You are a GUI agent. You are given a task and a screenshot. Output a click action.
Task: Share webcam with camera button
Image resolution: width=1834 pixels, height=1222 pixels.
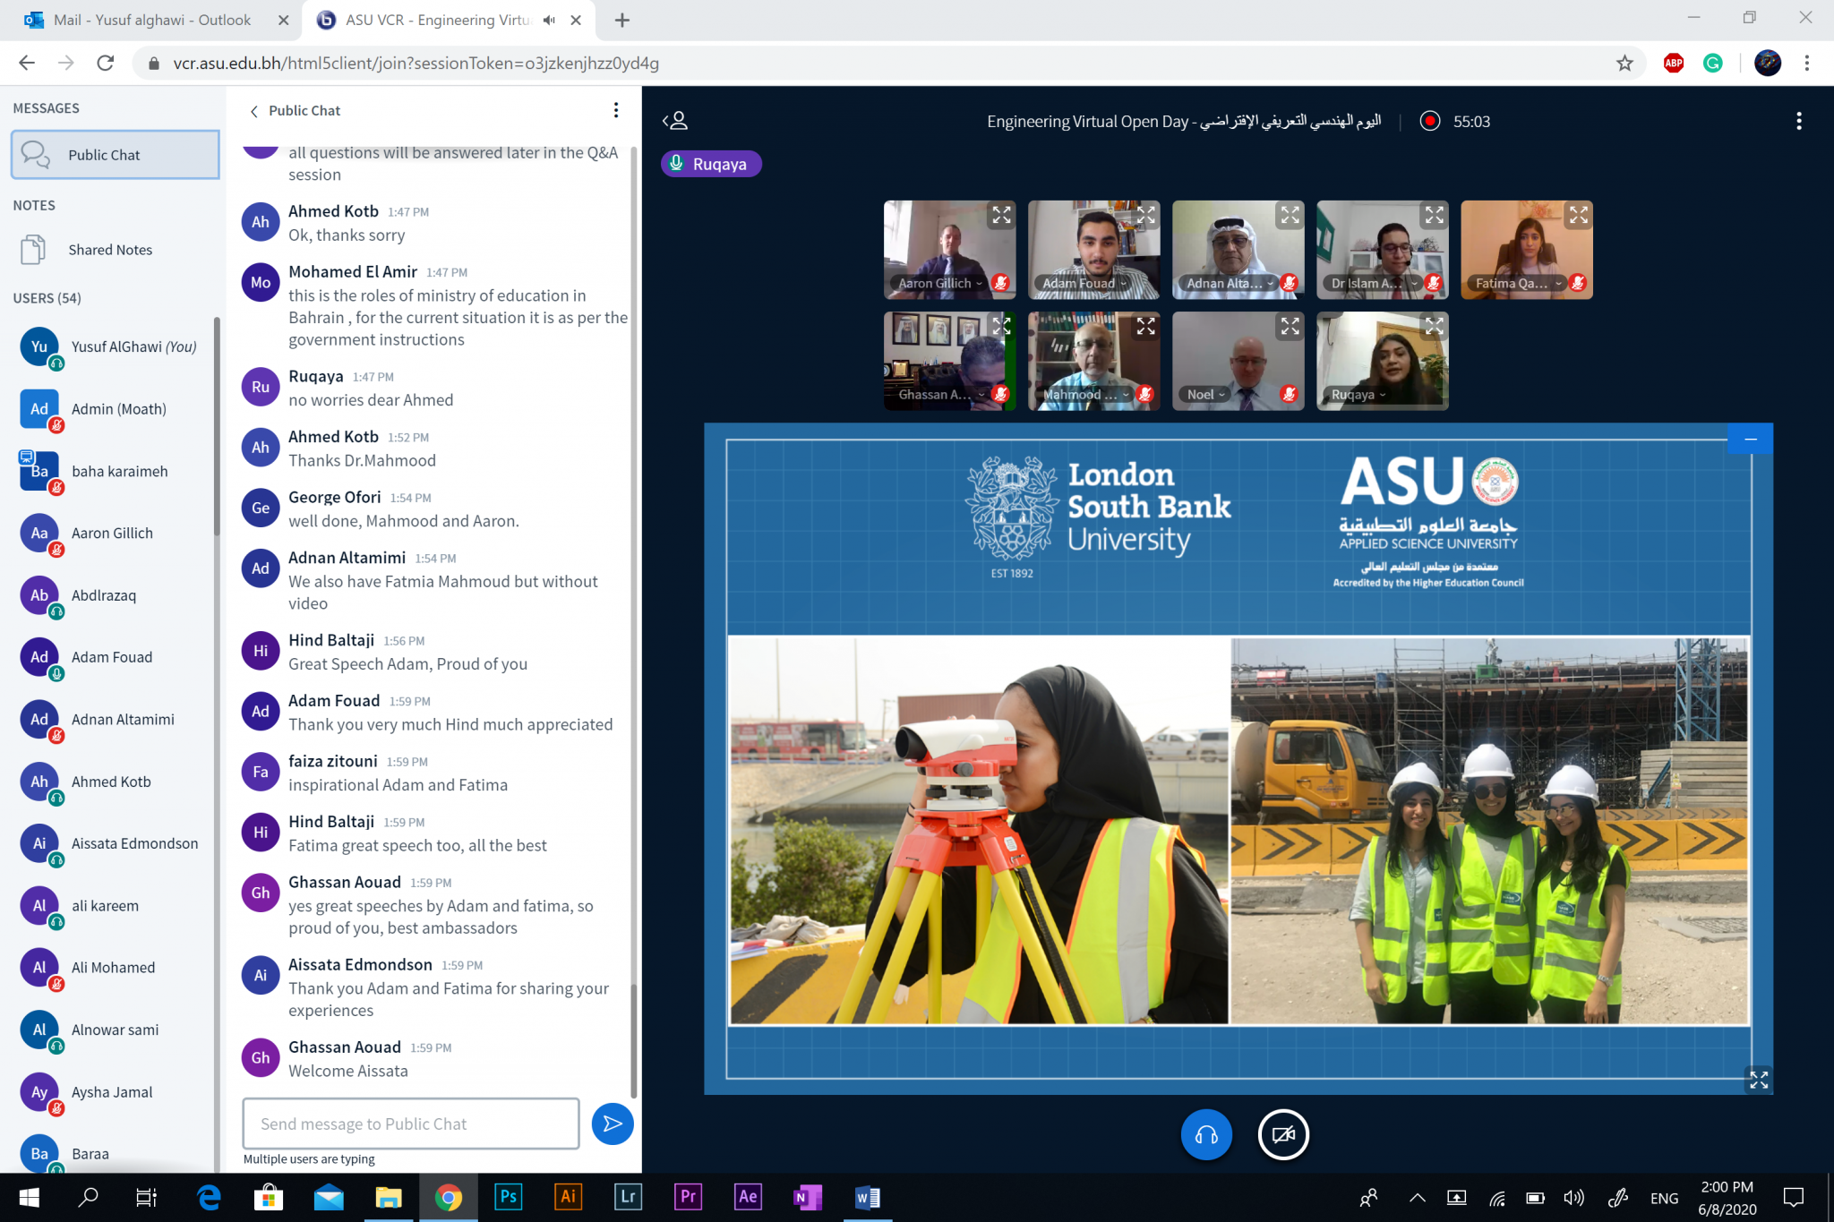(1283, 1135)
